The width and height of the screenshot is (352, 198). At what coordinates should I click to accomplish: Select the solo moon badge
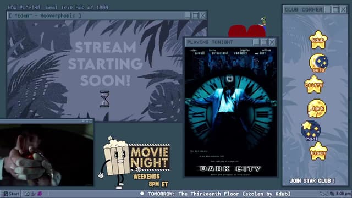(318, 63)
